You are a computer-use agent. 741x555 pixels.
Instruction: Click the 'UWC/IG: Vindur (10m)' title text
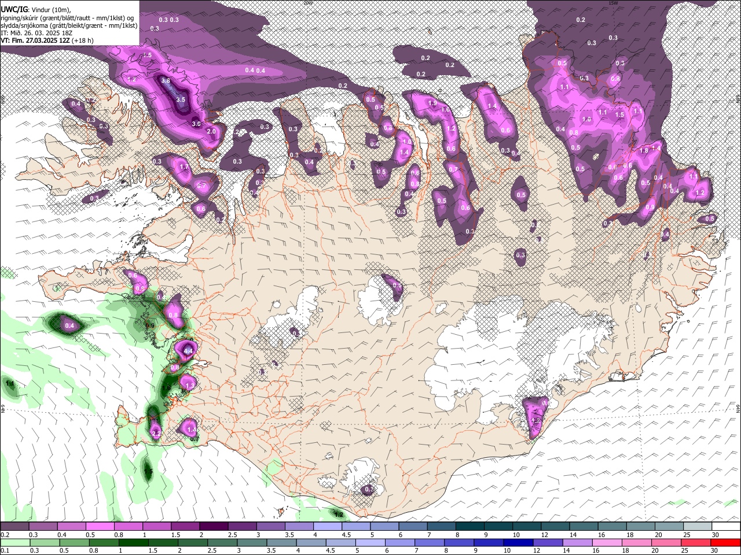tap(35, 9)
